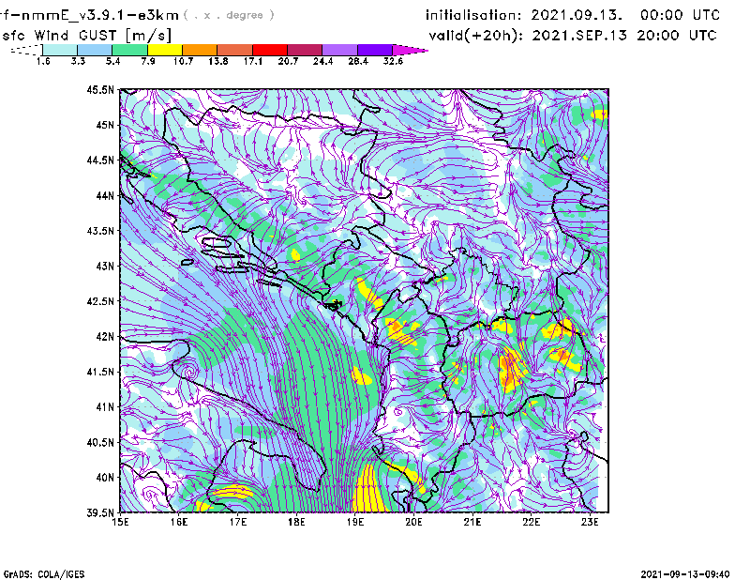
Task: Click the colorbar value '3.3'
Action: click(x=78, y=61)
